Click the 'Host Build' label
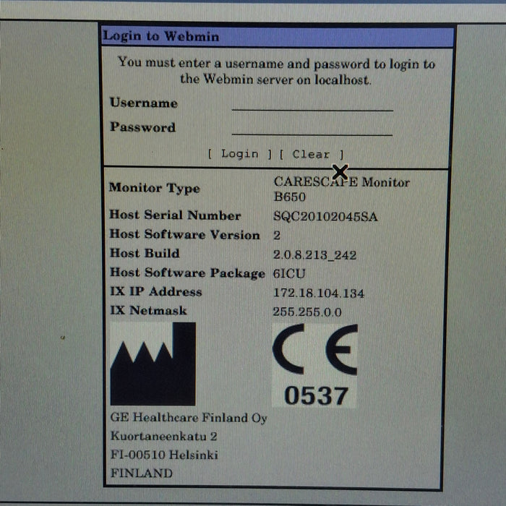This screenshot has width=506, height=506. pyautogui.click(x=145, y=253)
